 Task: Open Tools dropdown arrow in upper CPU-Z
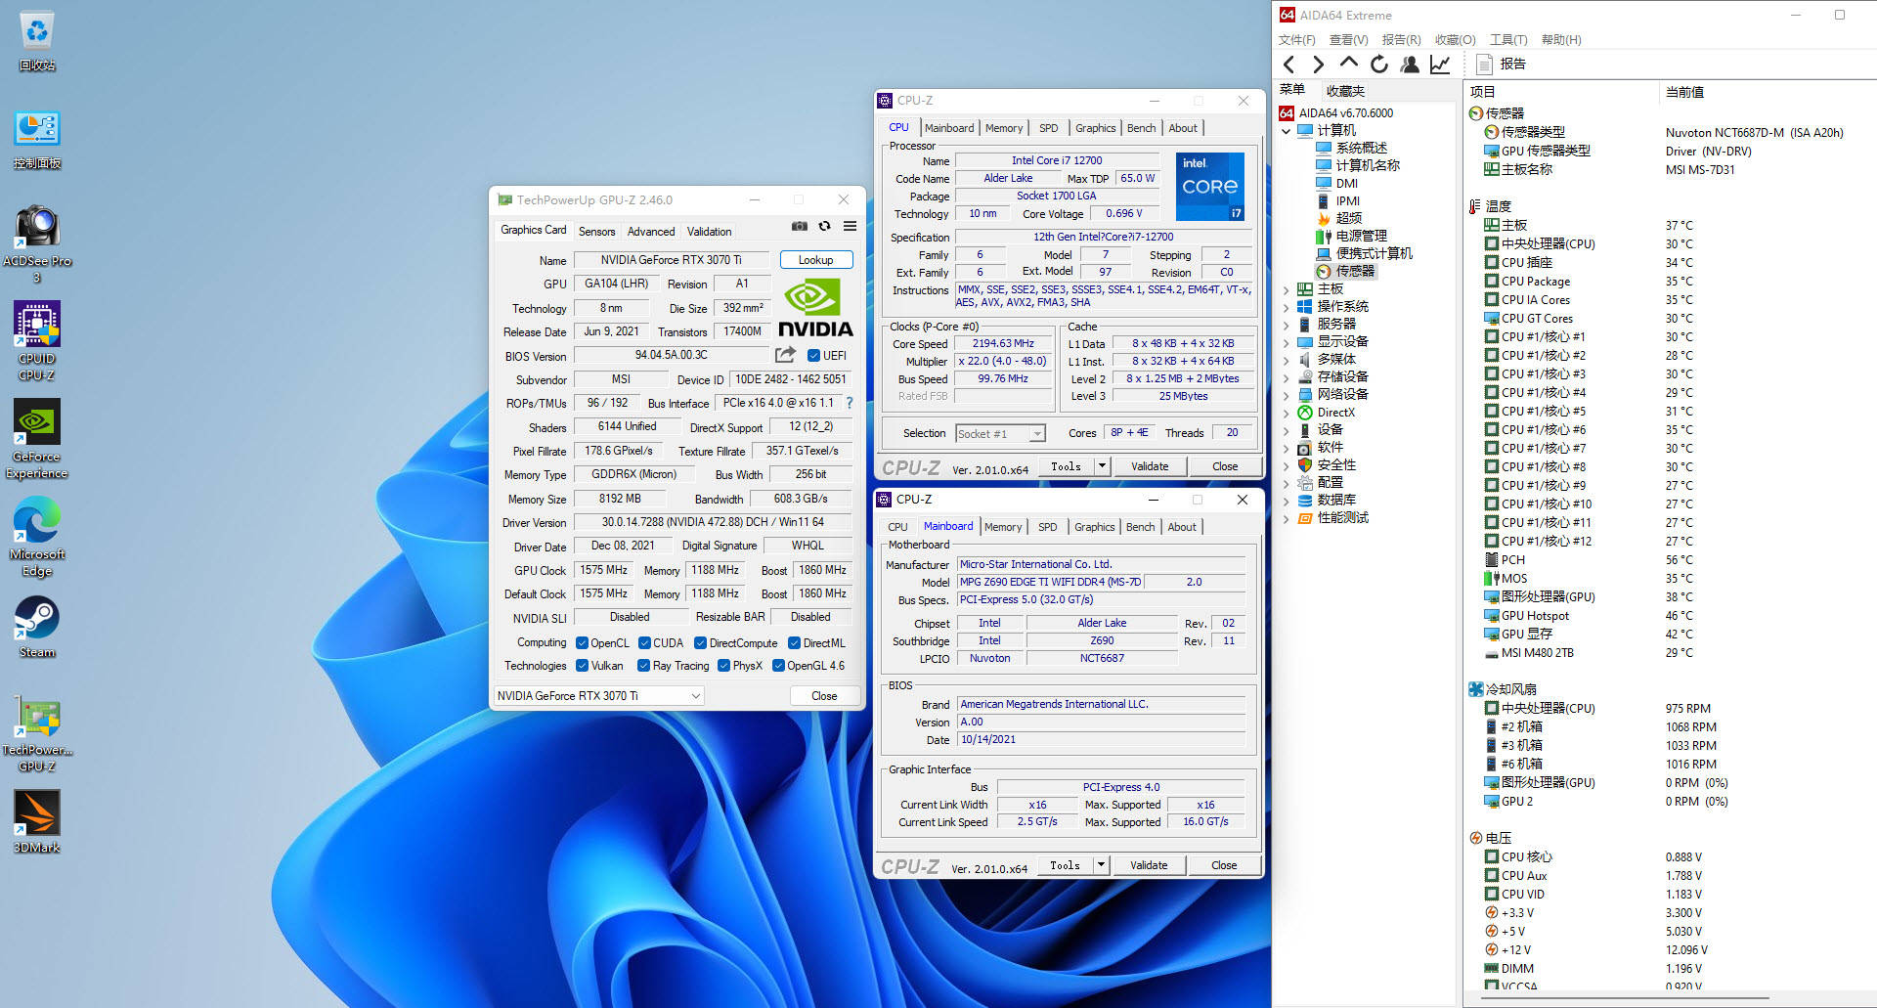(x=1102, y=466)
